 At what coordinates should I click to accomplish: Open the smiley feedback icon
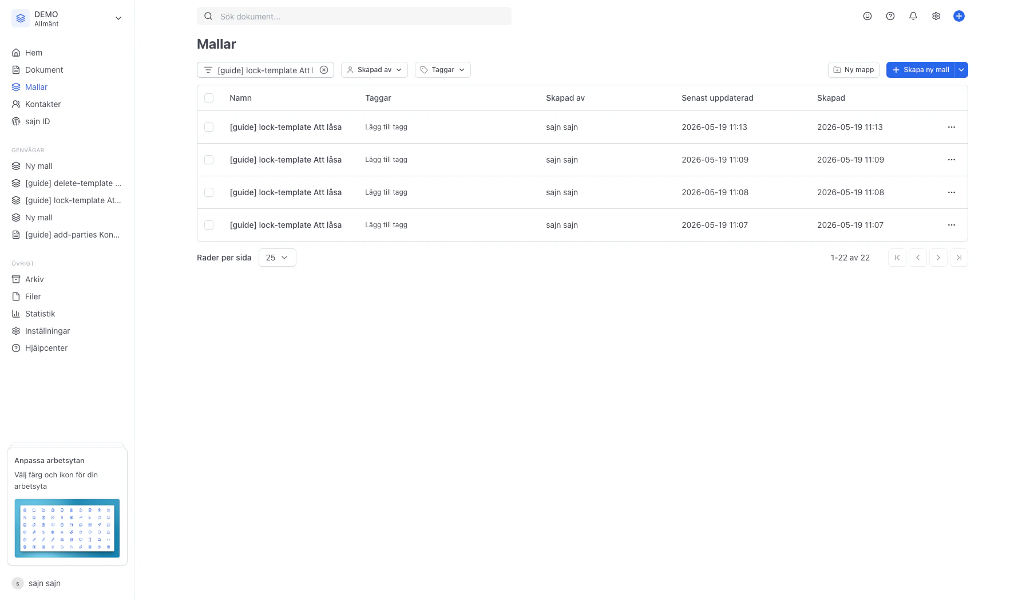click(x=867, y=16)
